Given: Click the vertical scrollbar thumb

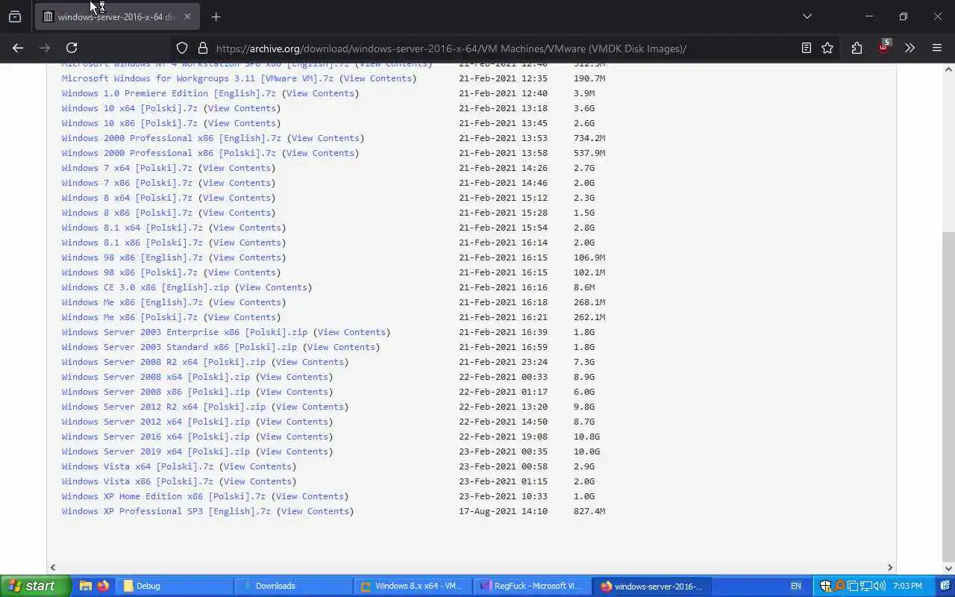Looking at the screenshot, I should click(948, 396).
